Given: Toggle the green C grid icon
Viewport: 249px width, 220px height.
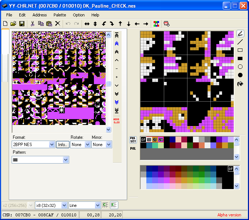Looking at the screenshot, I should tap(105, 205).
